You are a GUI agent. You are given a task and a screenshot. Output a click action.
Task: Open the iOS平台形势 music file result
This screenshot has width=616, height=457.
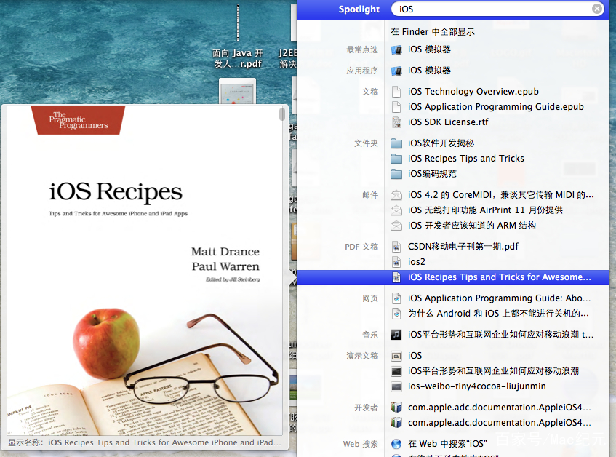(500, 335)
